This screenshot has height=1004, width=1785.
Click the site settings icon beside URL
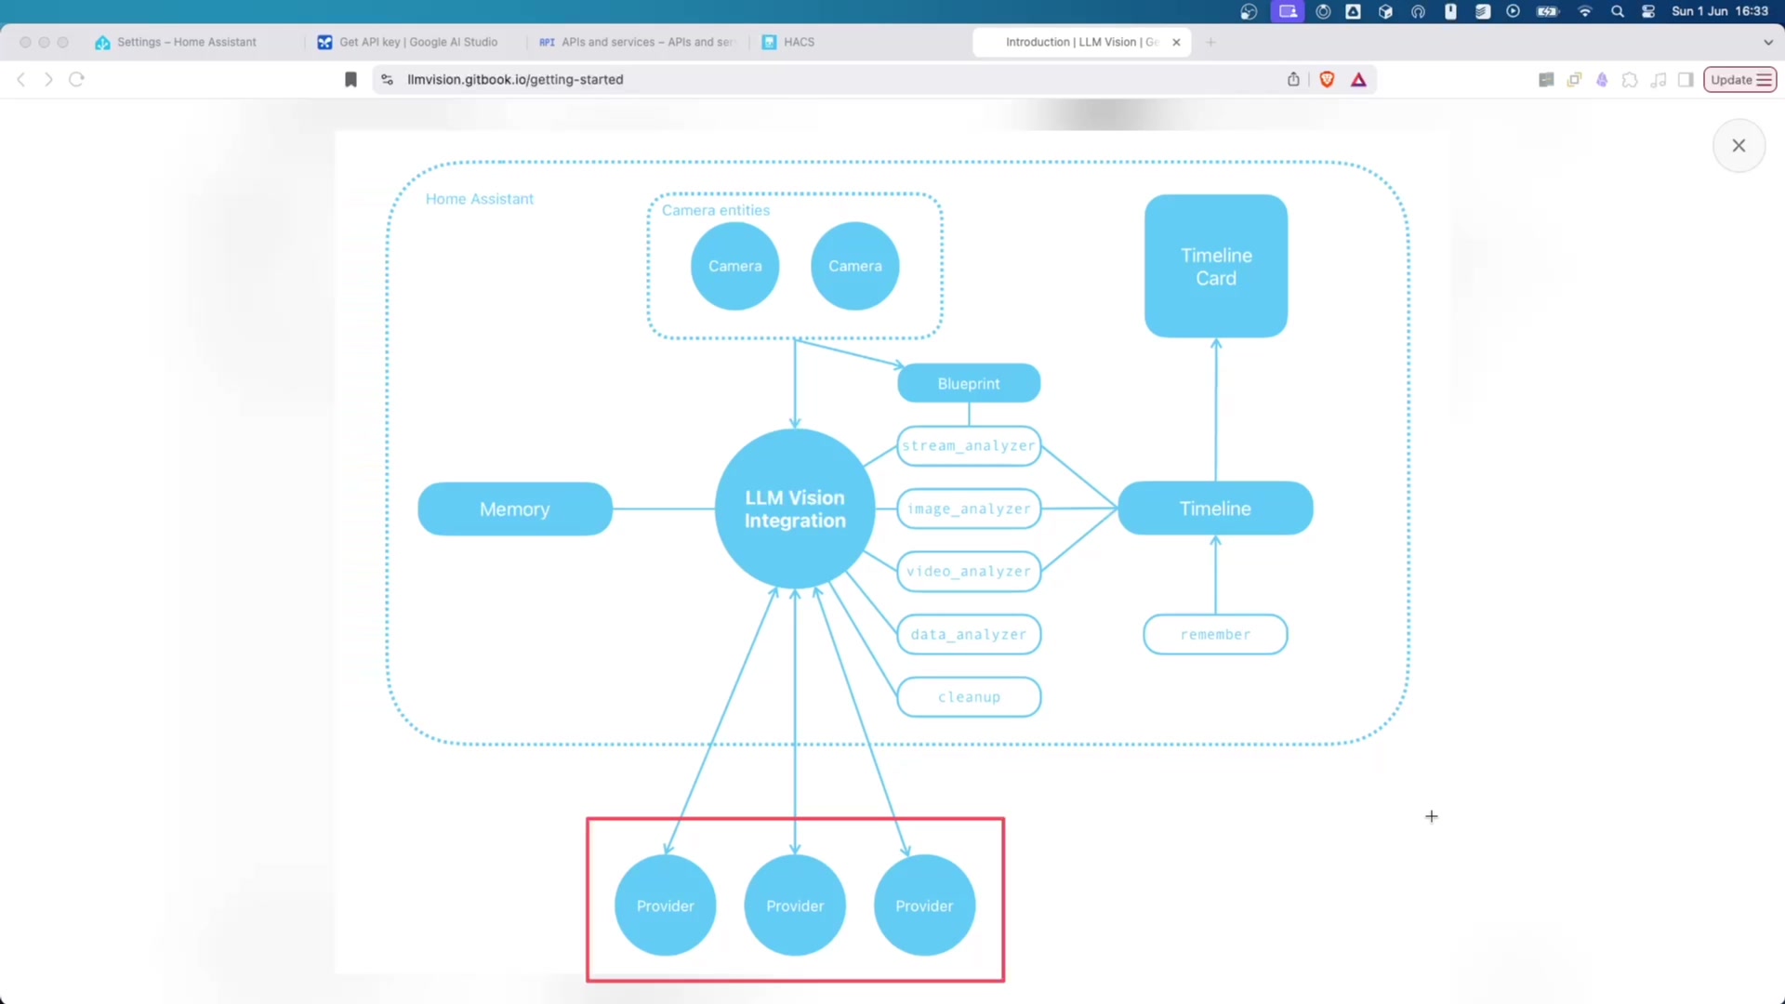(388, 80)
